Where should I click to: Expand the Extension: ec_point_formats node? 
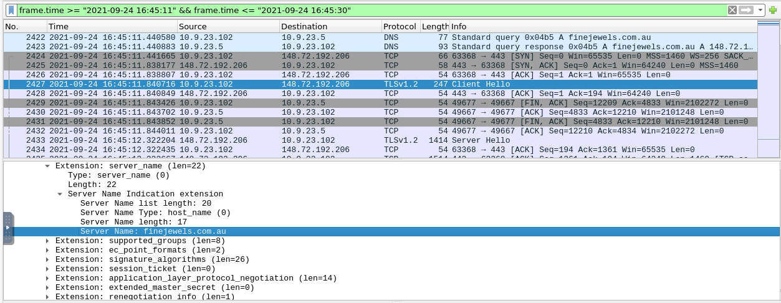[47, 250]
